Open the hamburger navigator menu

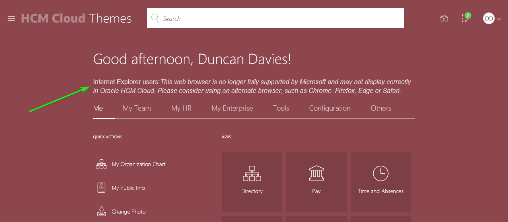(x=11, y=18)
